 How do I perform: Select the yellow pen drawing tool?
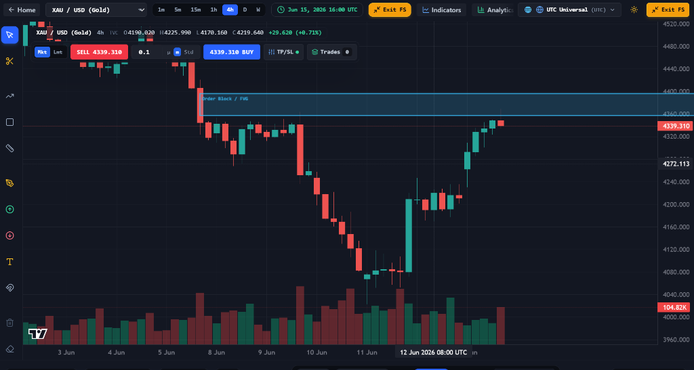tap(9, 183)
